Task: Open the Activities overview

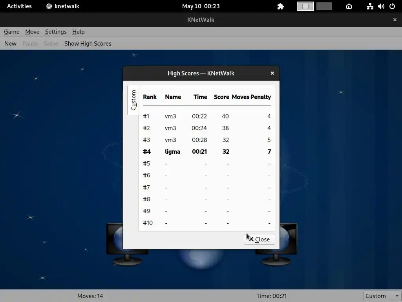Action: pos(19,6)
